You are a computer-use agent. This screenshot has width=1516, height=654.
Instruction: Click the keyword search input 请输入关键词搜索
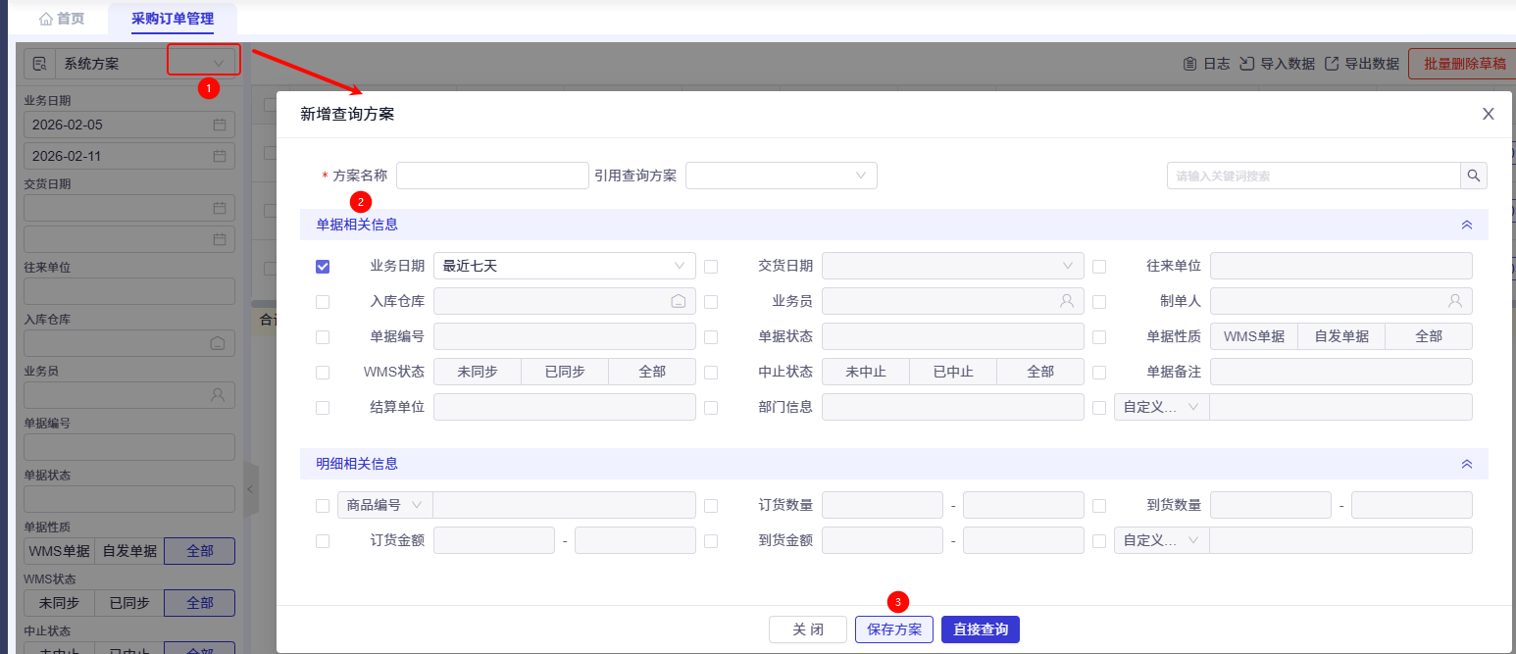coord(1314,176)
